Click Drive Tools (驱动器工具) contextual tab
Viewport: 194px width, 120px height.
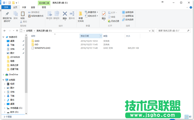click(44, 3)
